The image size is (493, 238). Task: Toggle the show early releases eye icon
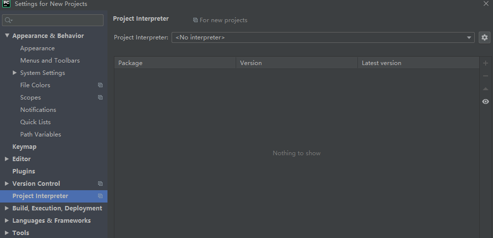click(x=486, y=102)
